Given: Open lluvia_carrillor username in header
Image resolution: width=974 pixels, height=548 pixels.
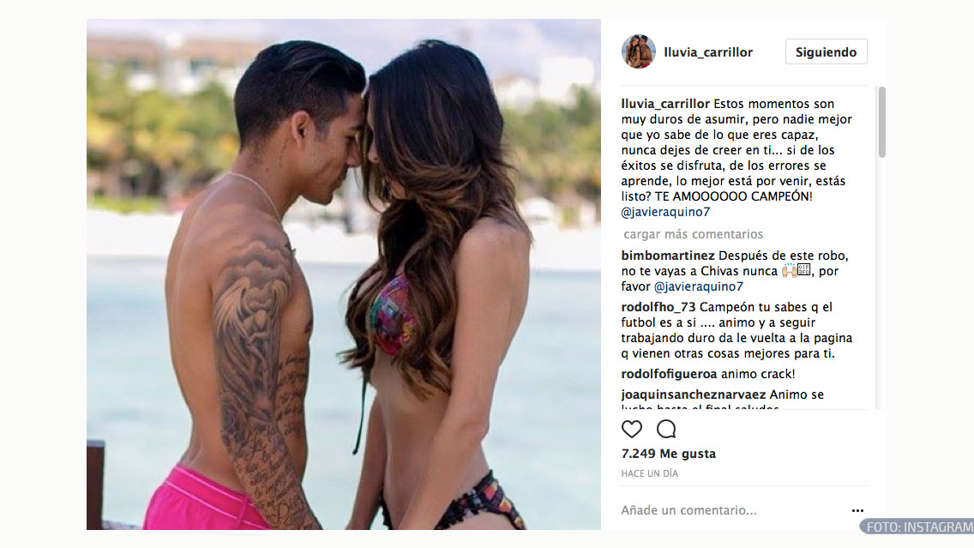Looking at the screenshot, I should point(708,52).
